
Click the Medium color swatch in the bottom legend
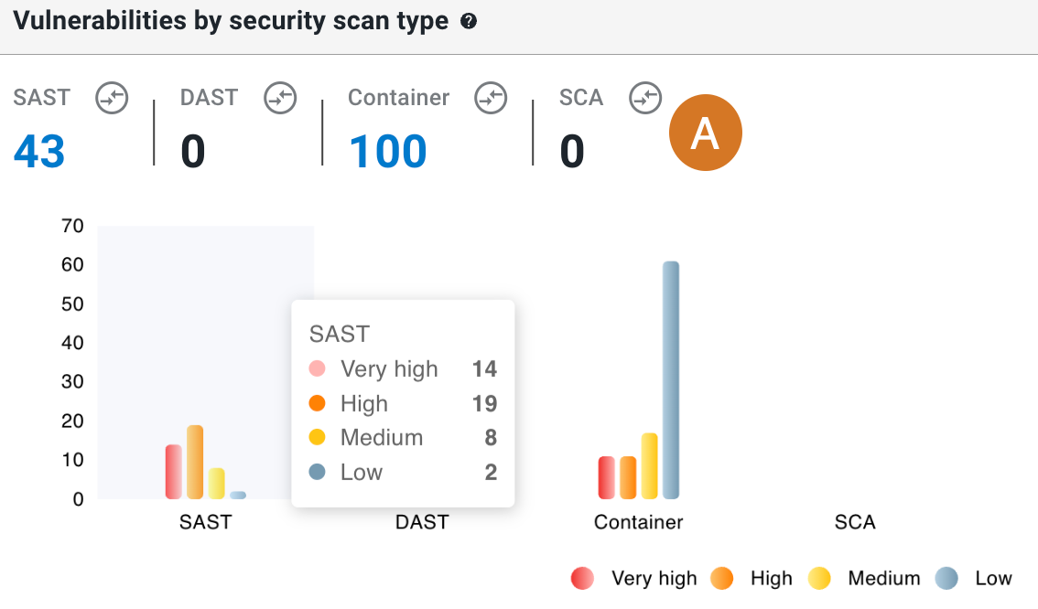pyautogui.click(x=821, y=578)
